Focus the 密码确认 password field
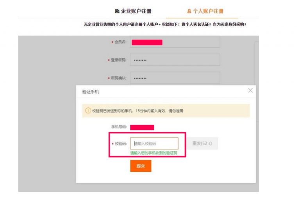The width and height of the screenshot is (300, 203). [x=175, y=78]
